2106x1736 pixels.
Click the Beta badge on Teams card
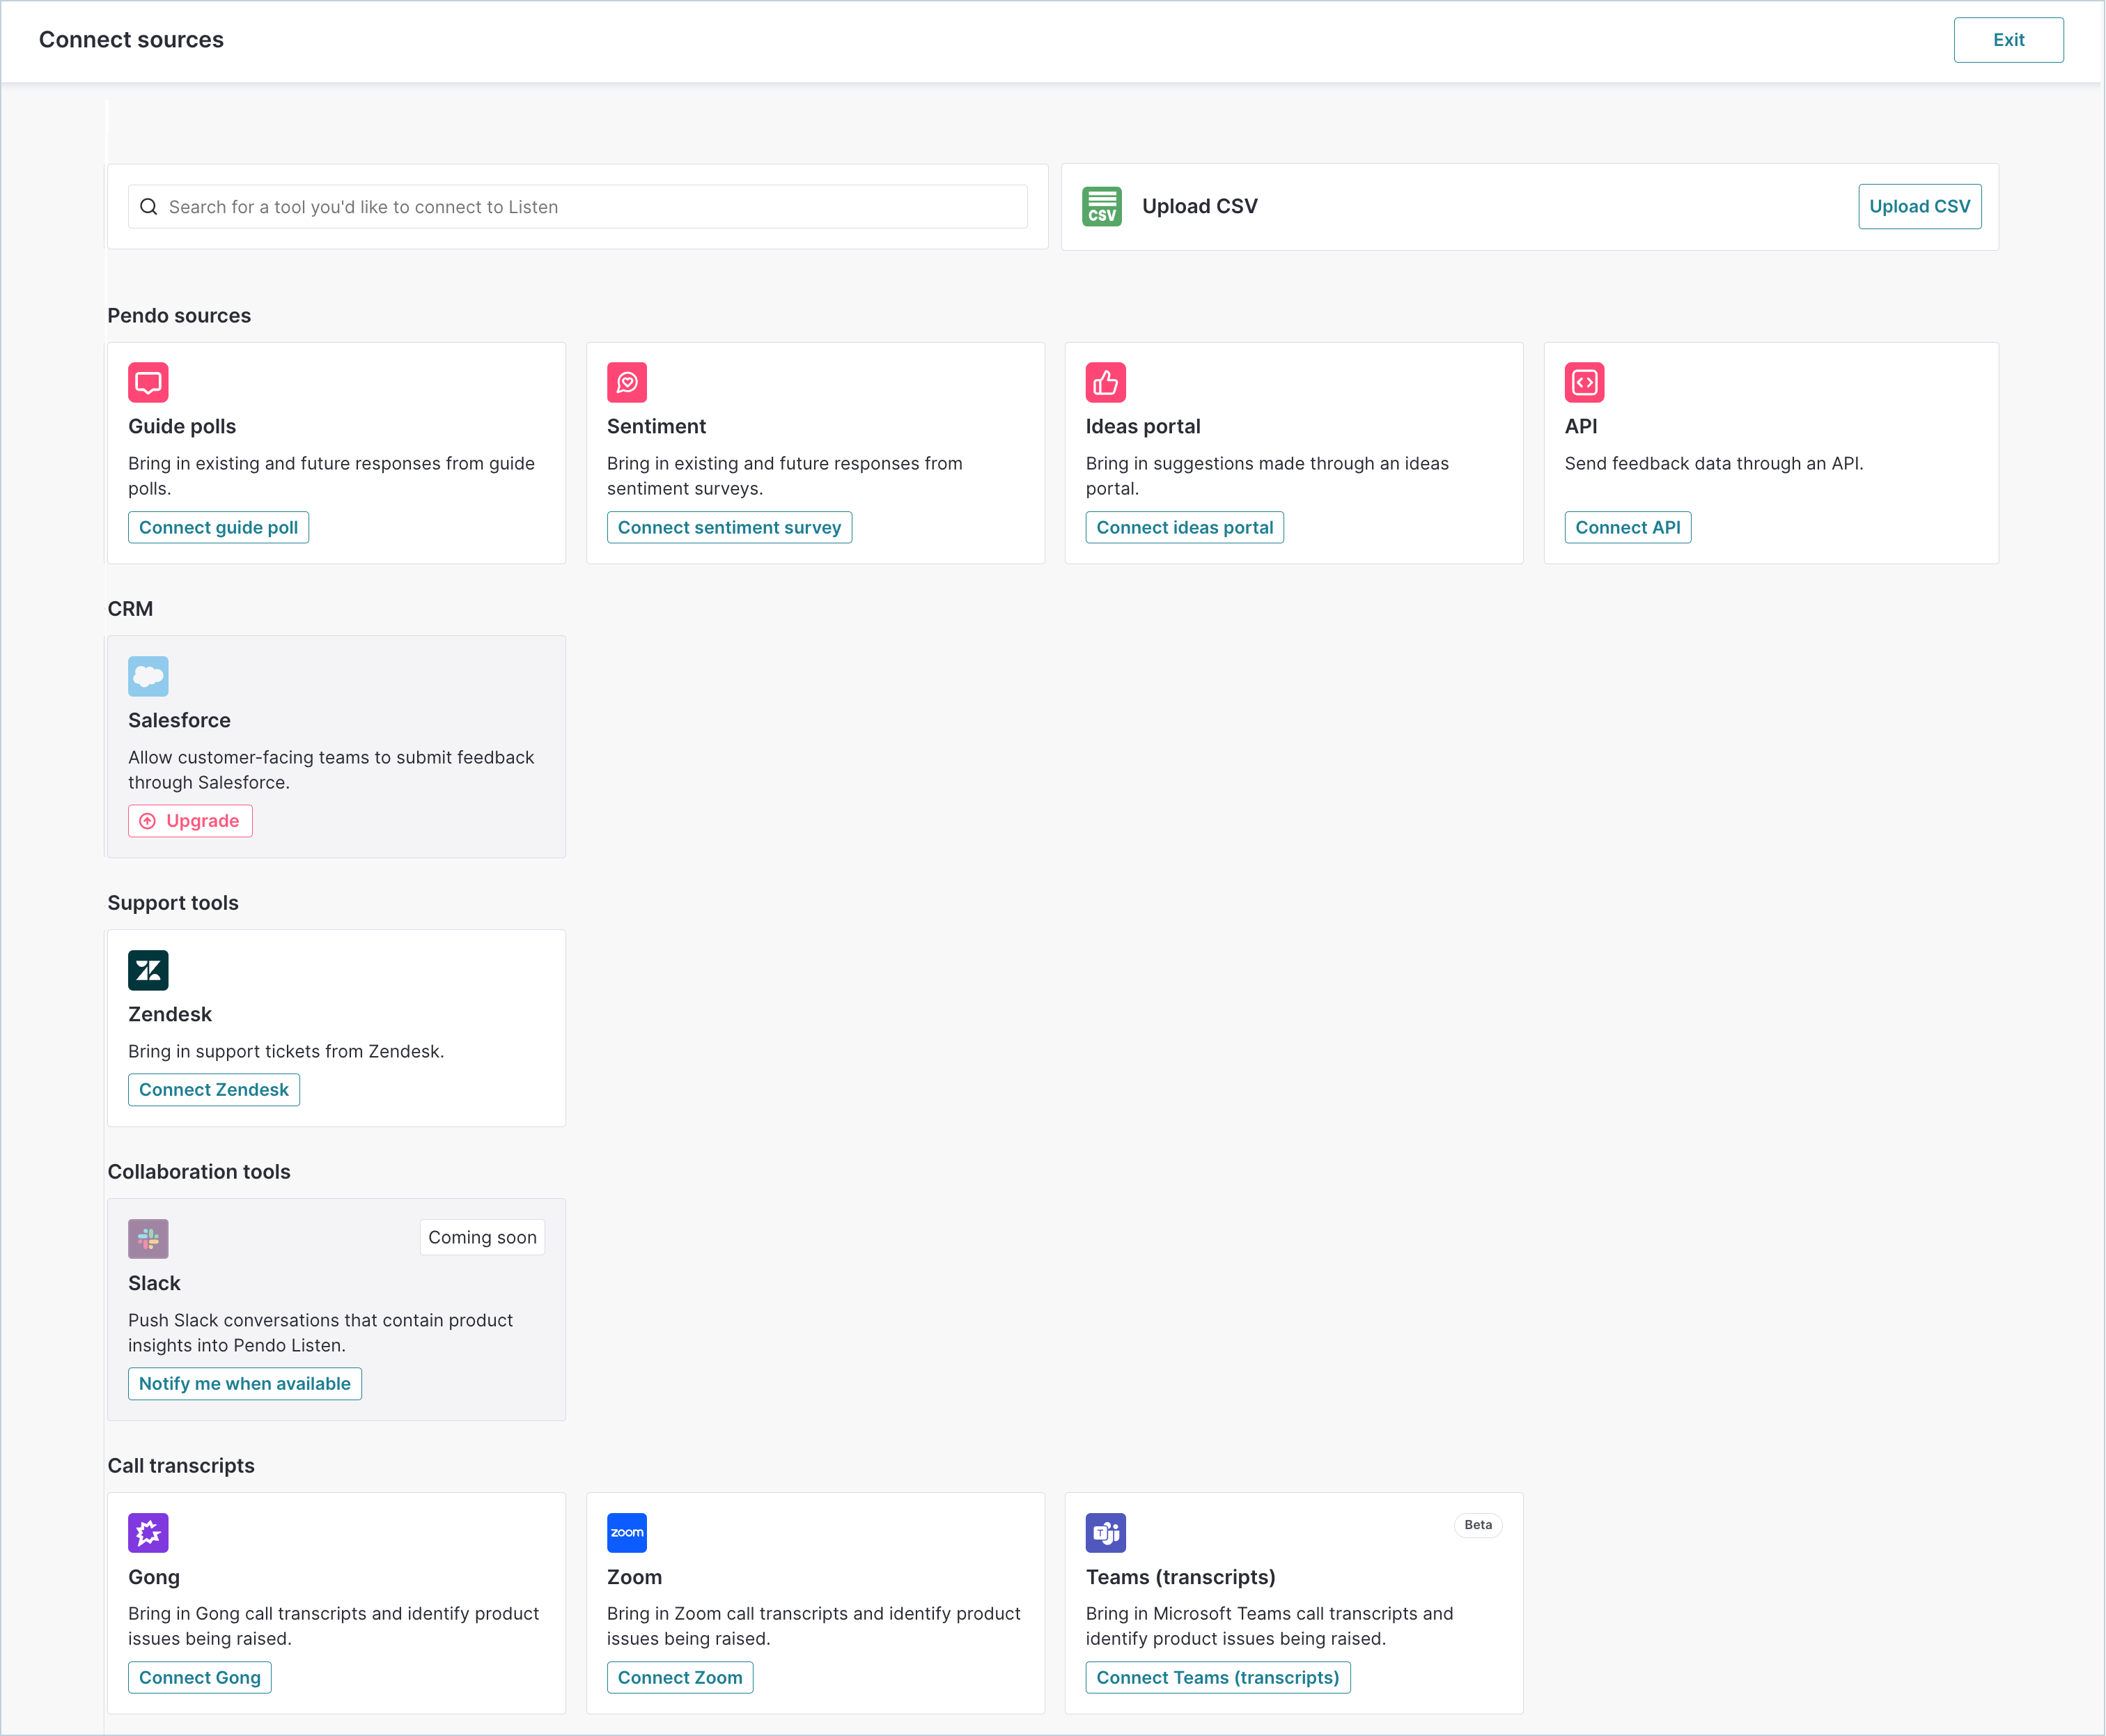(x=1477, y=1525)
